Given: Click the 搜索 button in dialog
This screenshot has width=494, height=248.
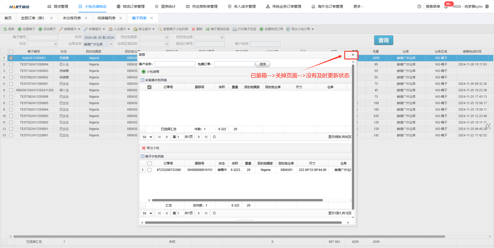Looking at the screenshot, I should [263, 64].
